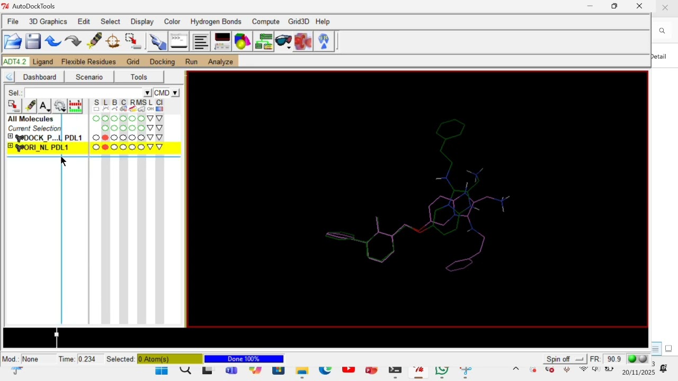Screen dimensions: 678x381
Task: Click the stereo 3D glasses icon
Action: pos(284,41)
